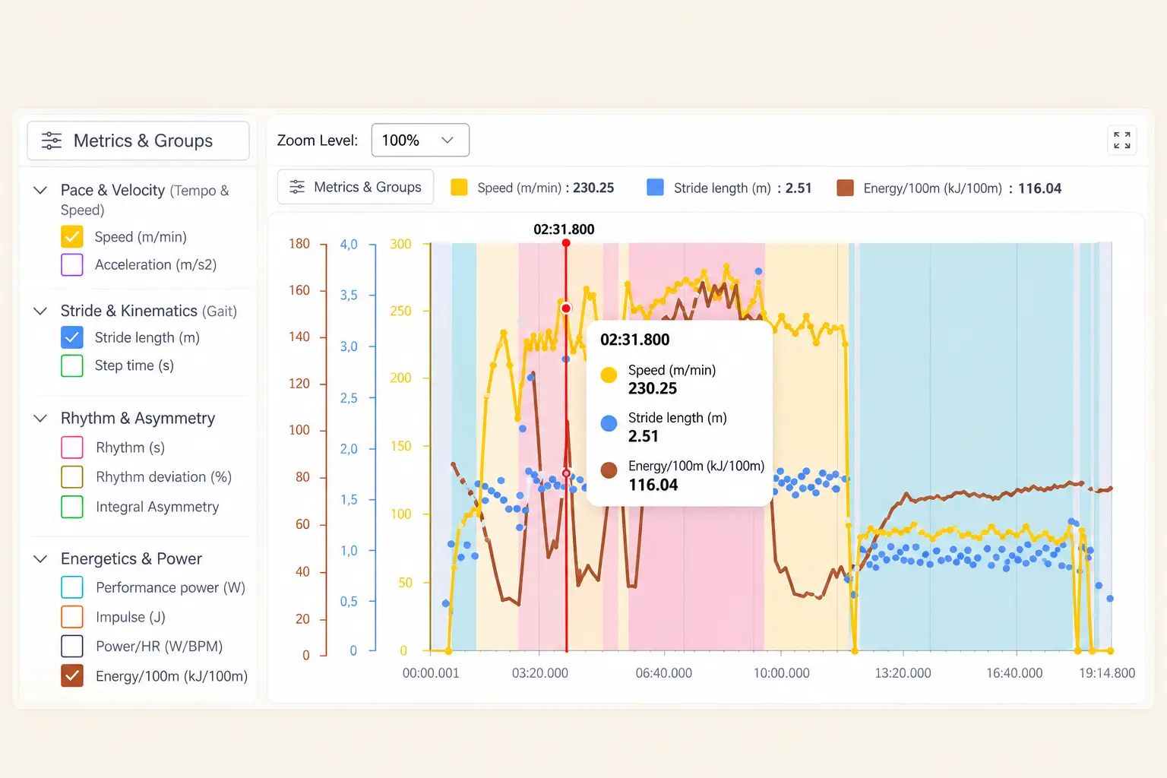Uncheck the Speed (m/min) checkbox
This screenshot has width=1167, height=778.
pos(72,237)
